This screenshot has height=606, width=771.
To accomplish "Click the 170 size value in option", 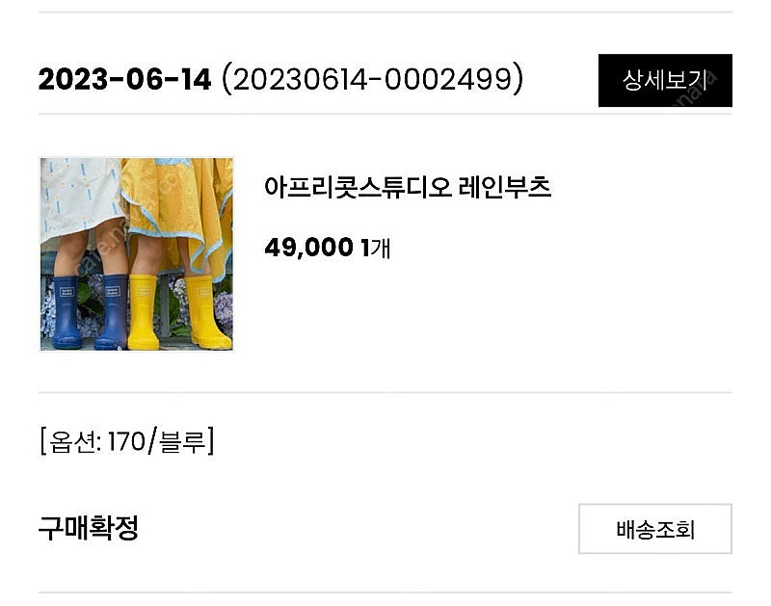I will coord(126,441).
